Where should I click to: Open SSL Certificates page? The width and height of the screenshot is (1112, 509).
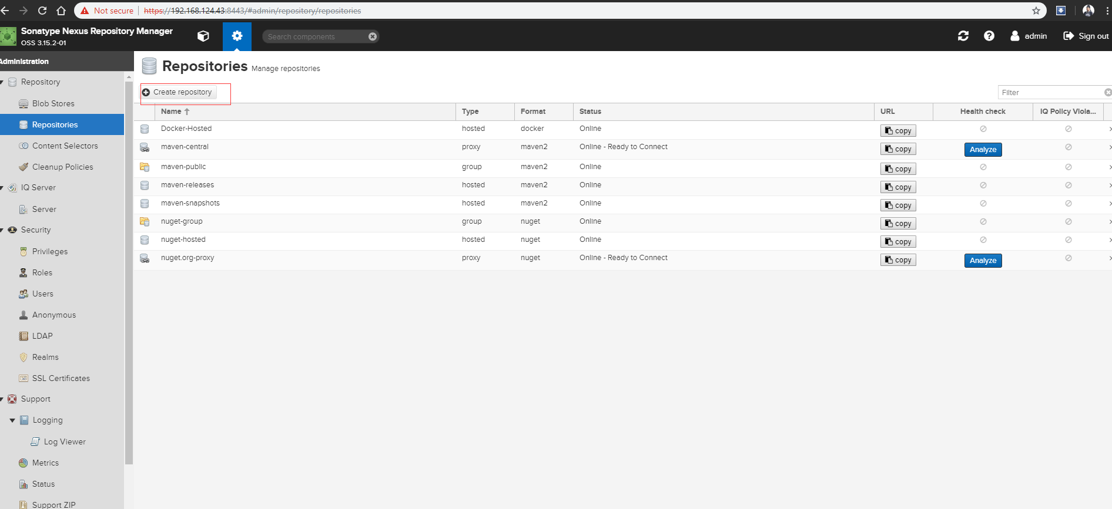[x=62, y=378]
